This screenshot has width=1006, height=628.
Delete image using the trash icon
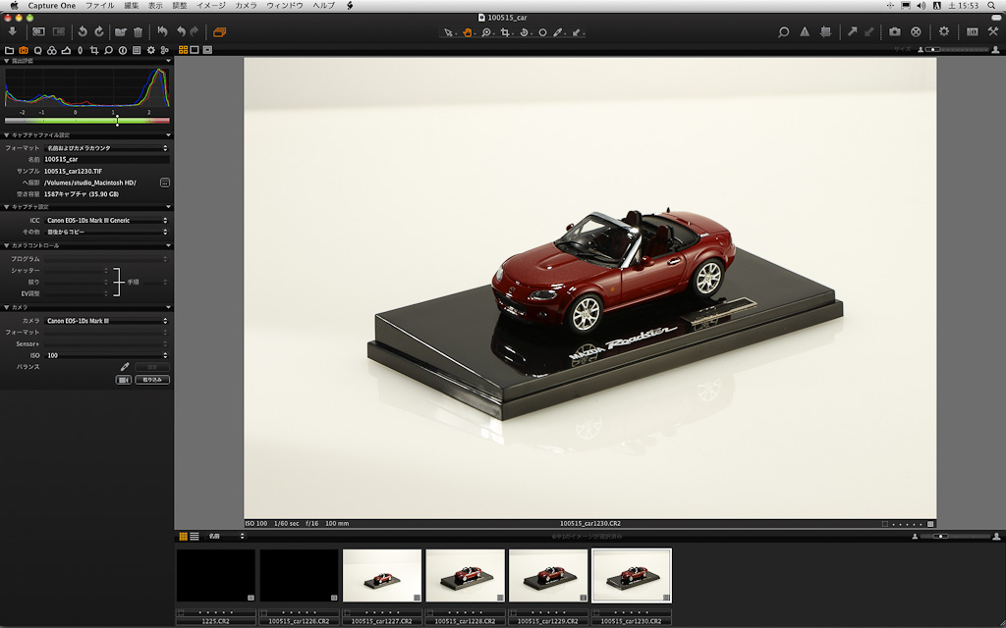click(x=138, y=31)
